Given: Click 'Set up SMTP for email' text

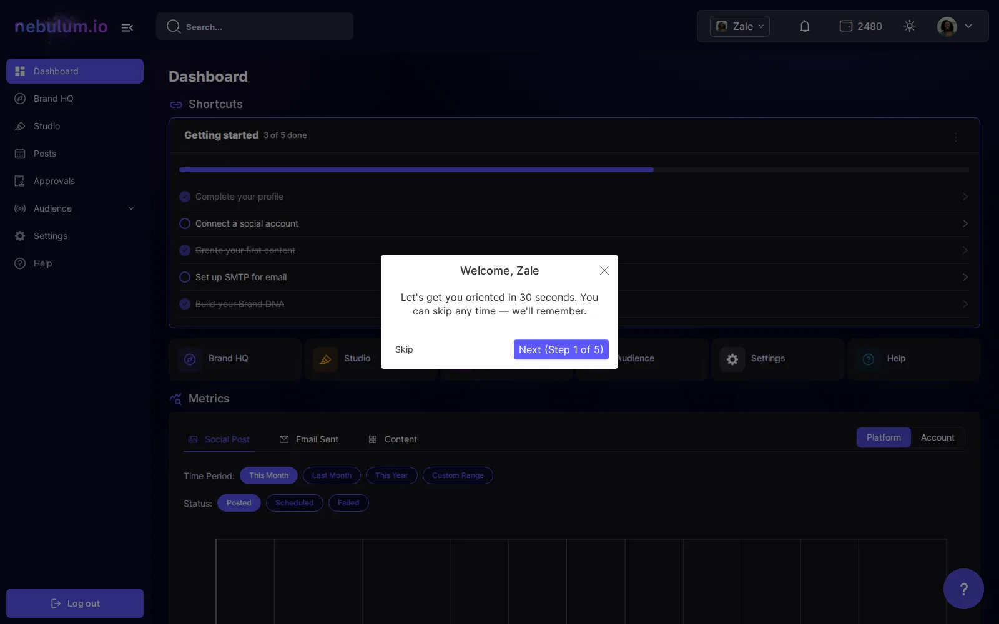Looking at the screenshot, I should click(x=241, y=277).
